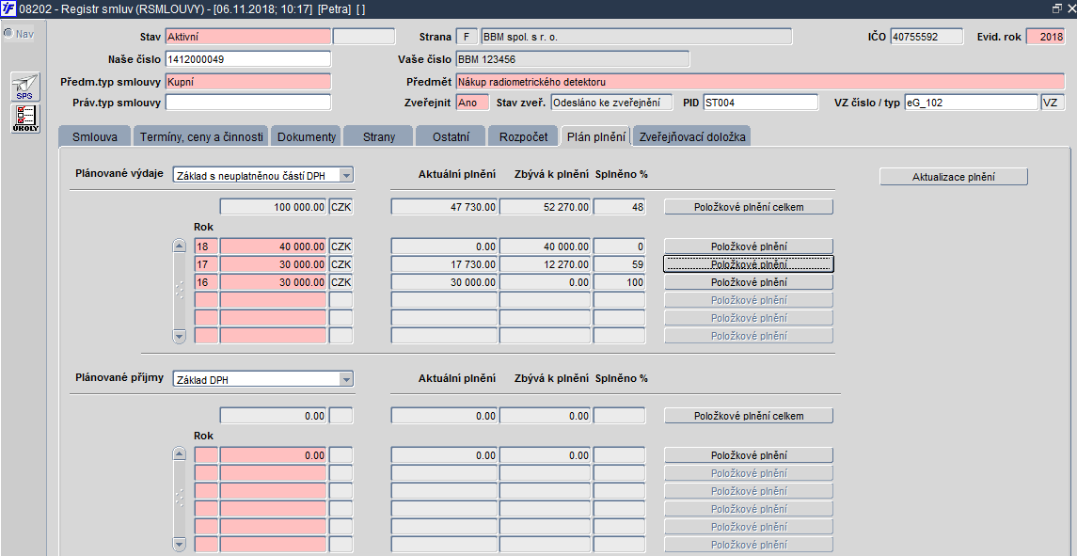This screenshot has height=556, width=1077.
Task: Click the Naše číslo input field
Action: tap(248, 59)
